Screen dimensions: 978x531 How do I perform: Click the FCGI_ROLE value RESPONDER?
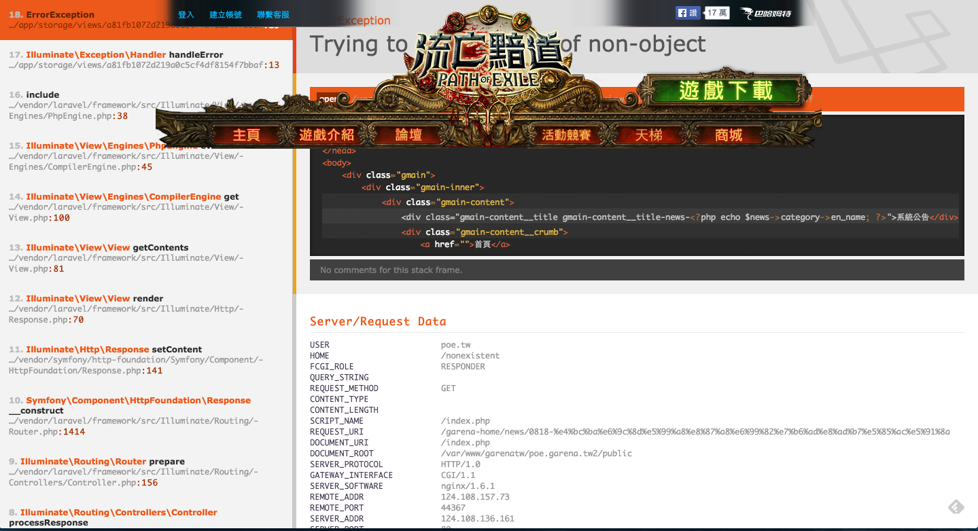463,367
